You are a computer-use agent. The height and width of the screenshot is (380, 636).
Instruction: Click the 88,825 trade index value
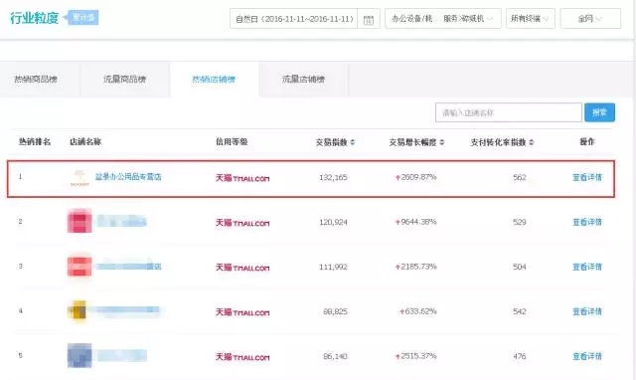(335, 311)
